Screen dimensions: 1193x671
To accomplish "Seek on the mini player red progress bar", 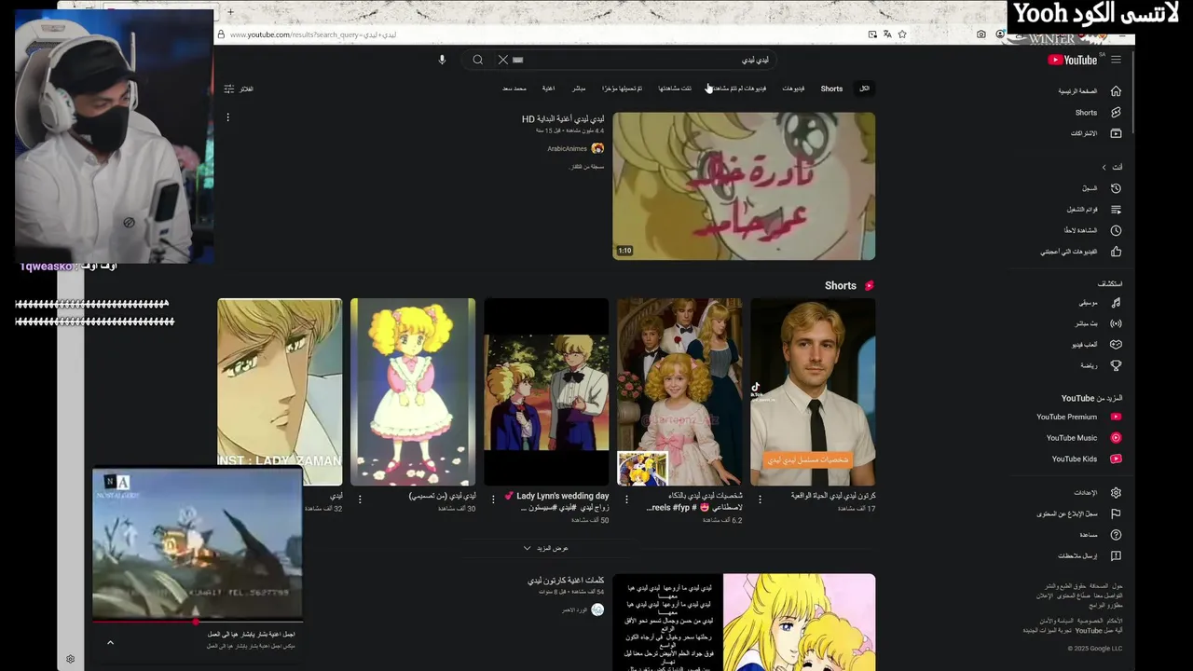I will (x=197, y=621).
